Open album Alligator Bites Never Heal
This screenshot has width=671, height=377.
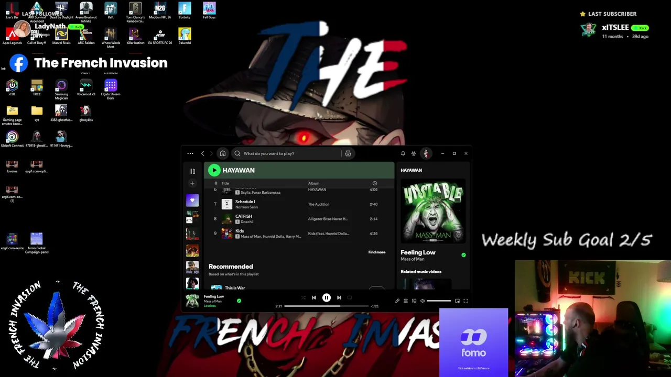pyautogui.click(x=328, y=219)
